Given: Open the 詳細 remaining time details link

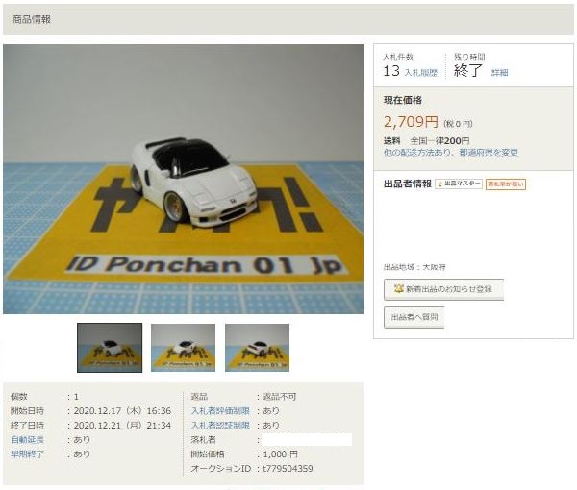Looking at the screenshot, I should pos(500,73).
